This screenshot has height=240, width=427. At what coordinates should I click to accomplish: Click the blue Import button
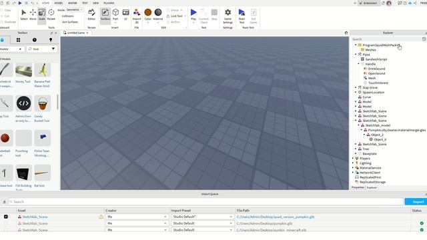coord(416,202)
